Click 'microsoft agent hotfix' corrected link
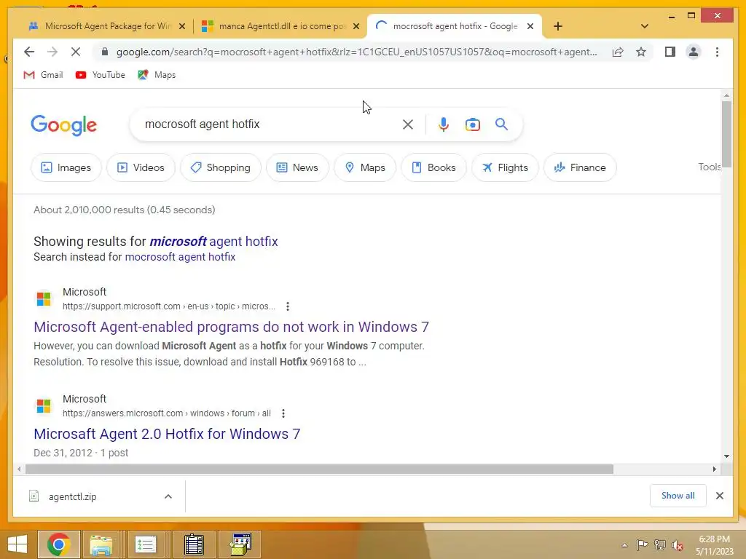746x559 pixels. click(x=213, y=242)
